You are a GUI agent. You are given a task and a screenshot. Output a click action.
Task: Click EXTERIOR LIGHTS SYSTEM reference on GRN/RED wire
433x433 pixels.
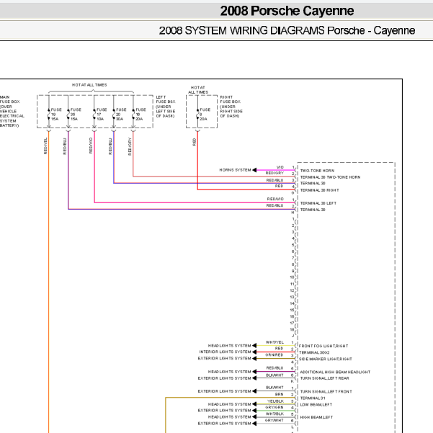pos(224,359)
